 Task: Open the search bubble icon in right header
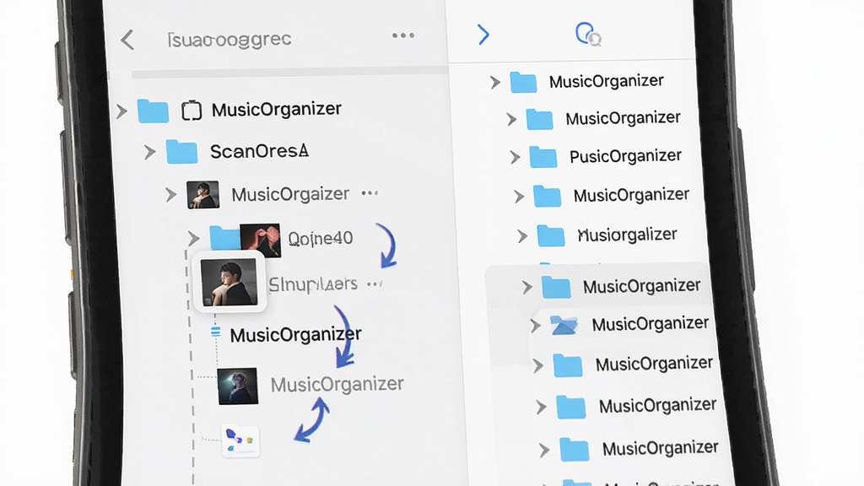click(588, 34)
